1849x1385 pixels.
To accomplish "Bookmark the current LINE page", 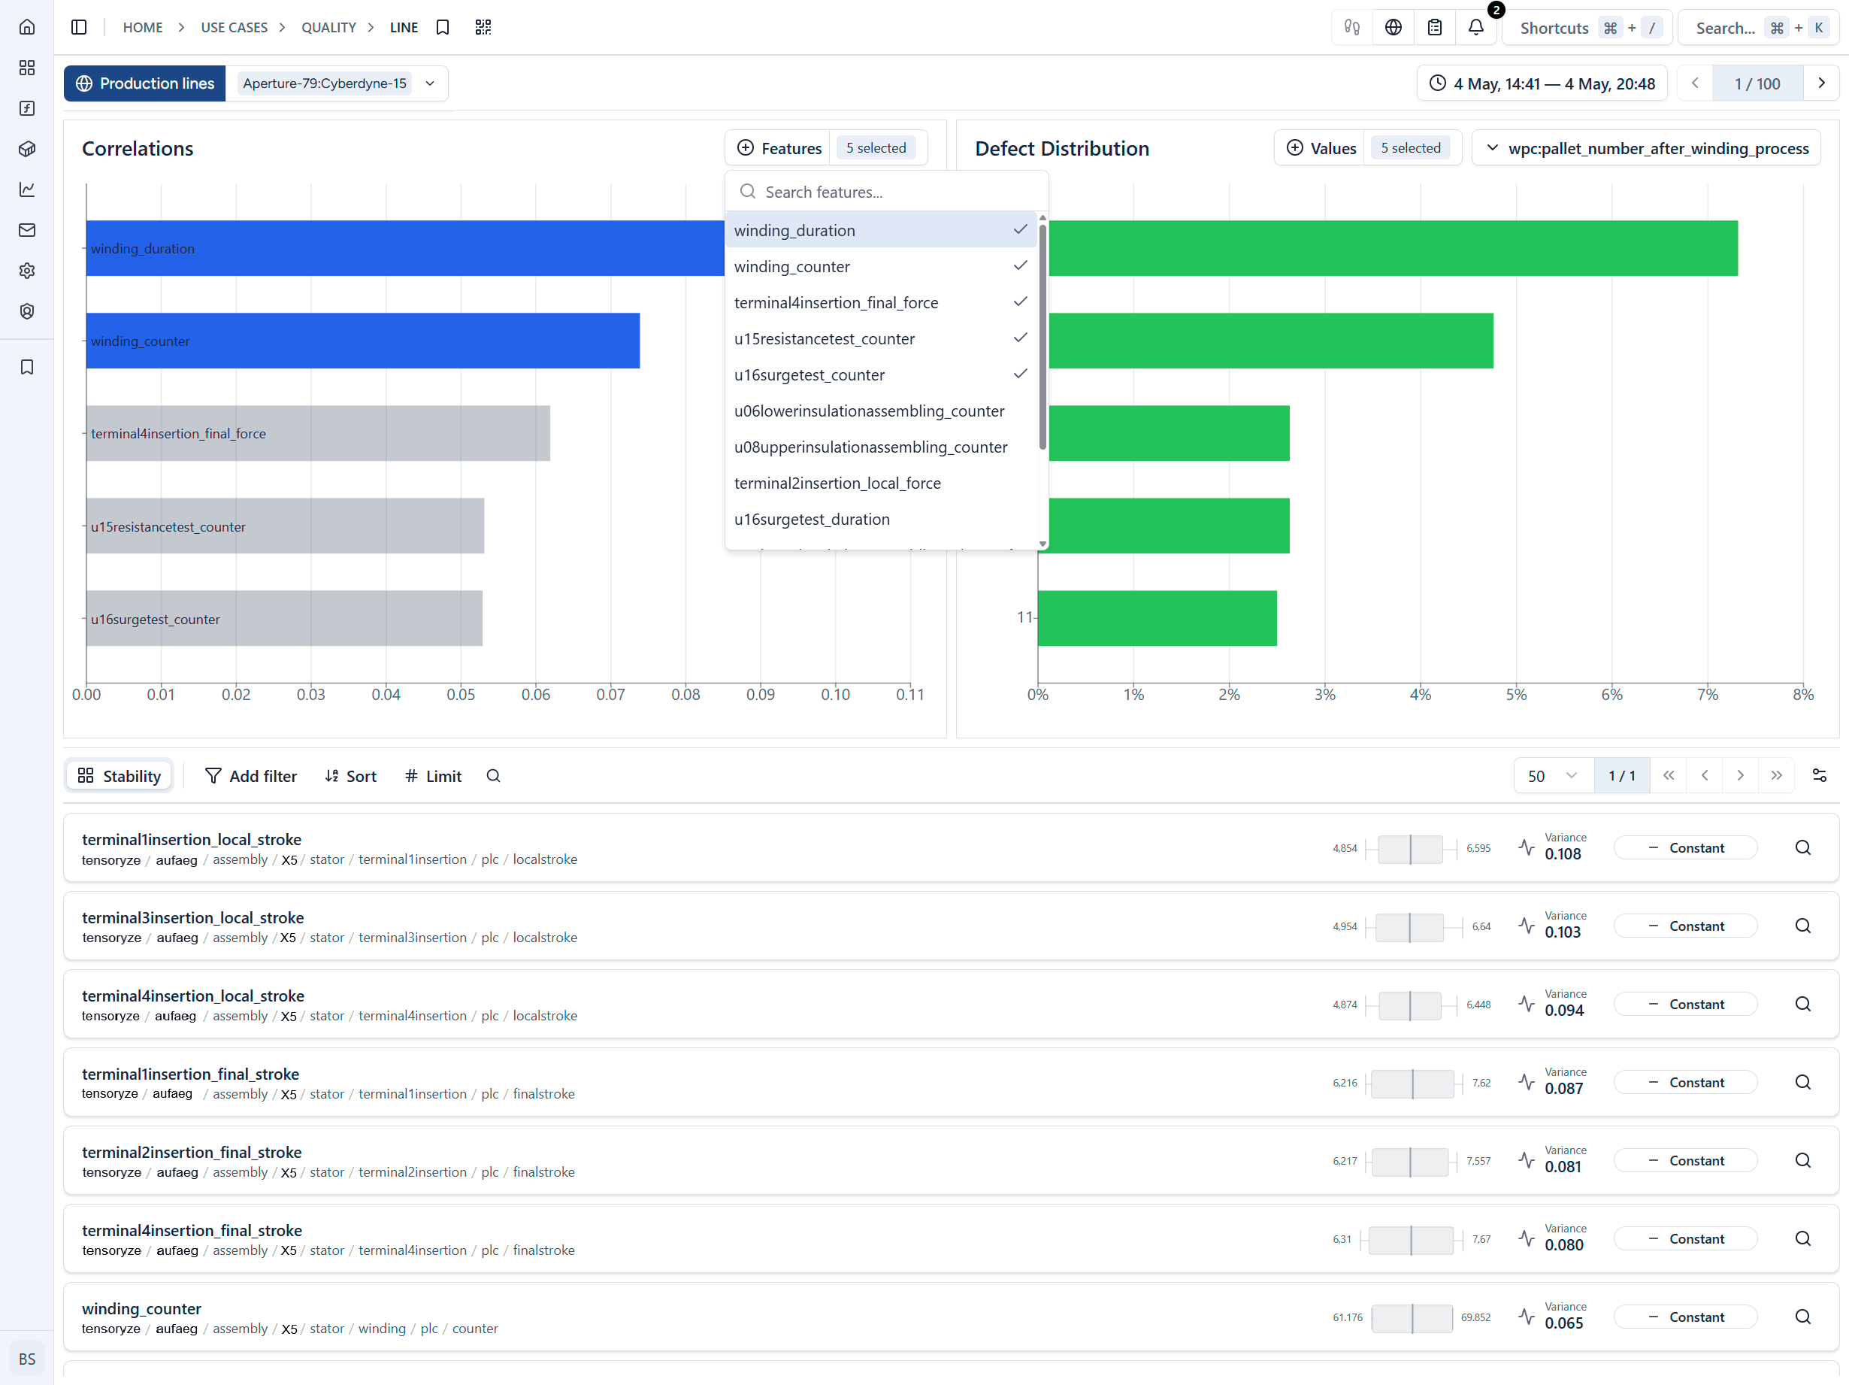I will click(x=443, y=28).
